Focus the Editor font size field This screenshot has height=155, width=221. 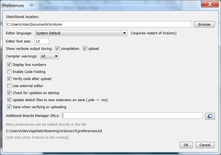[x=42, y=41]
